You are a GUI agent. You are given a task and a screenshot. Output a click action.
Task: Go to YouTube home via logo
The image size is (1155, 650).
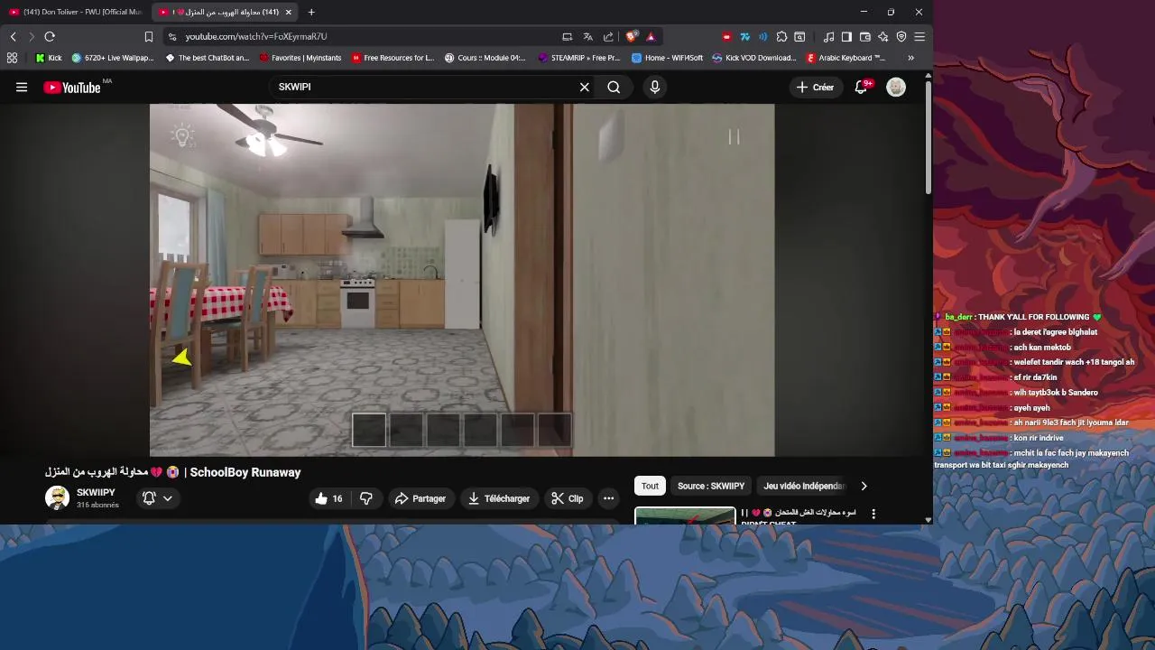point(72,88)
